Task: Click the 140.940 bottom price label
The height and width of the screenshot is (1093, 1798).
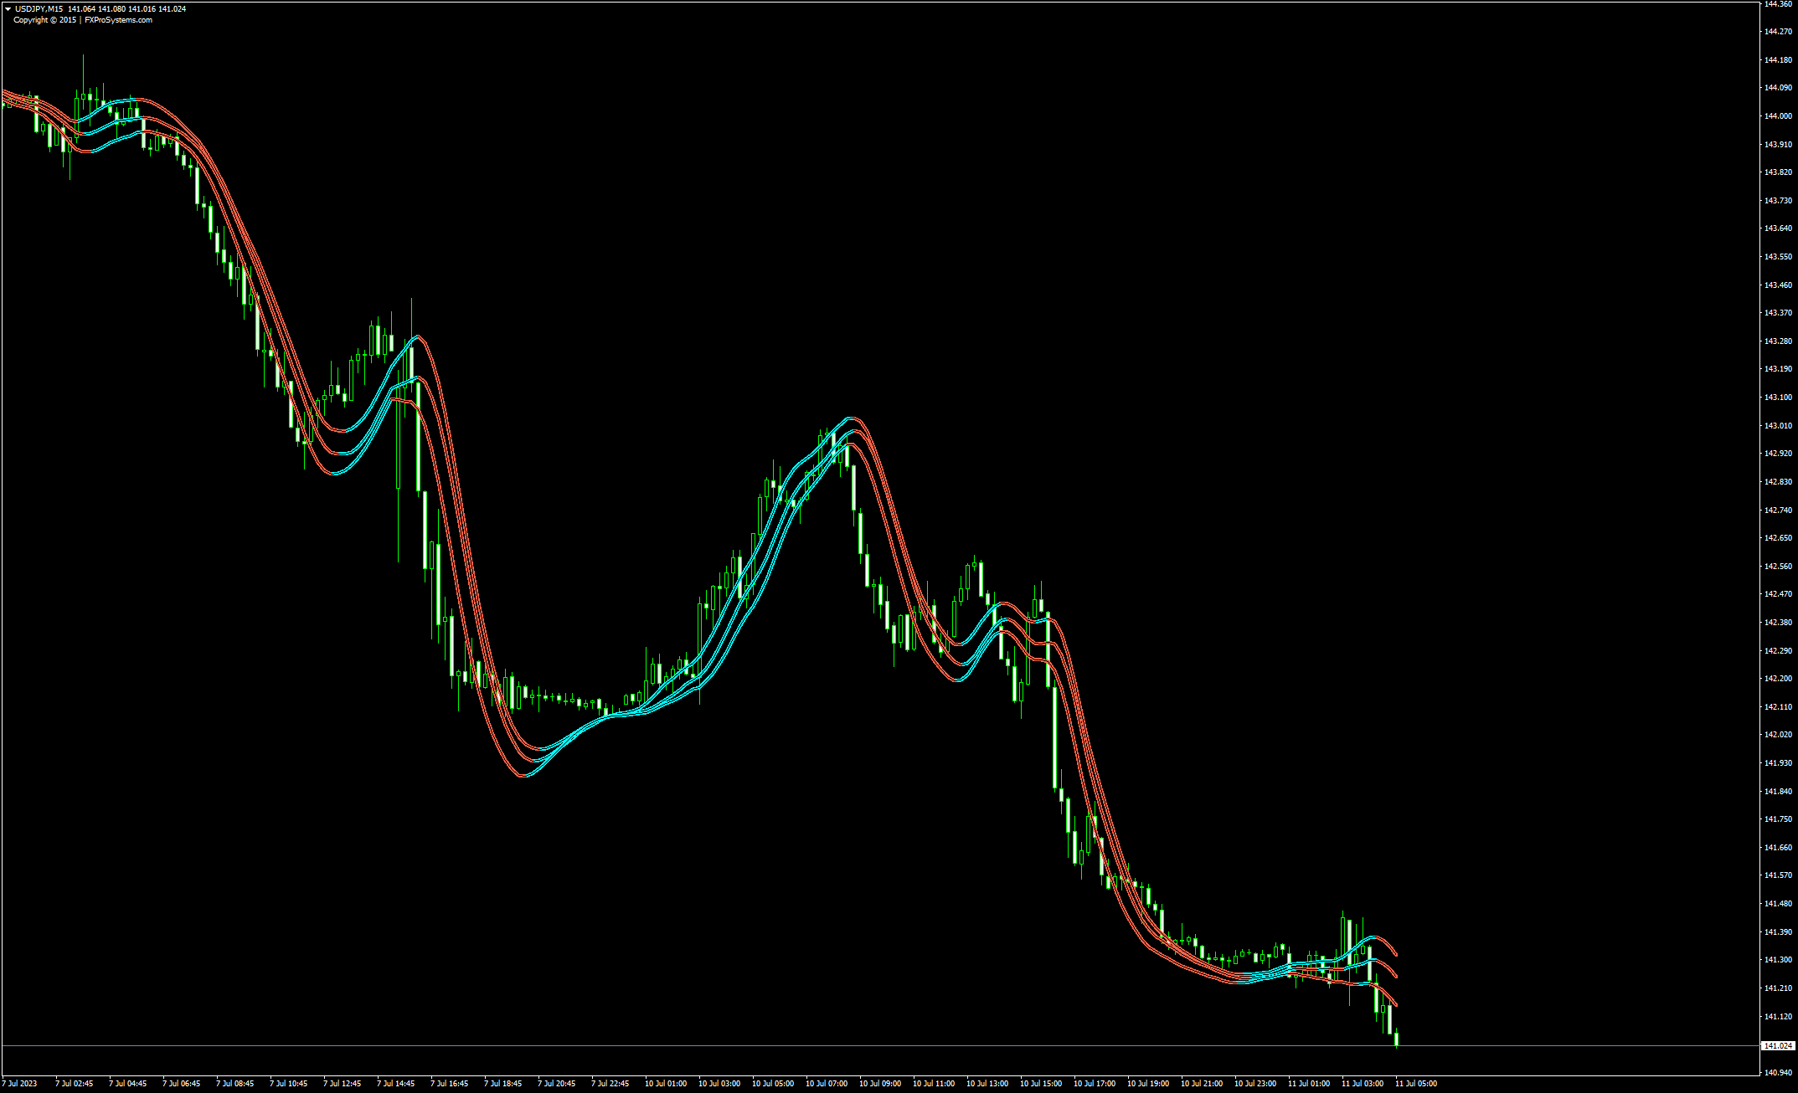Action: tap(1778, 1072)
